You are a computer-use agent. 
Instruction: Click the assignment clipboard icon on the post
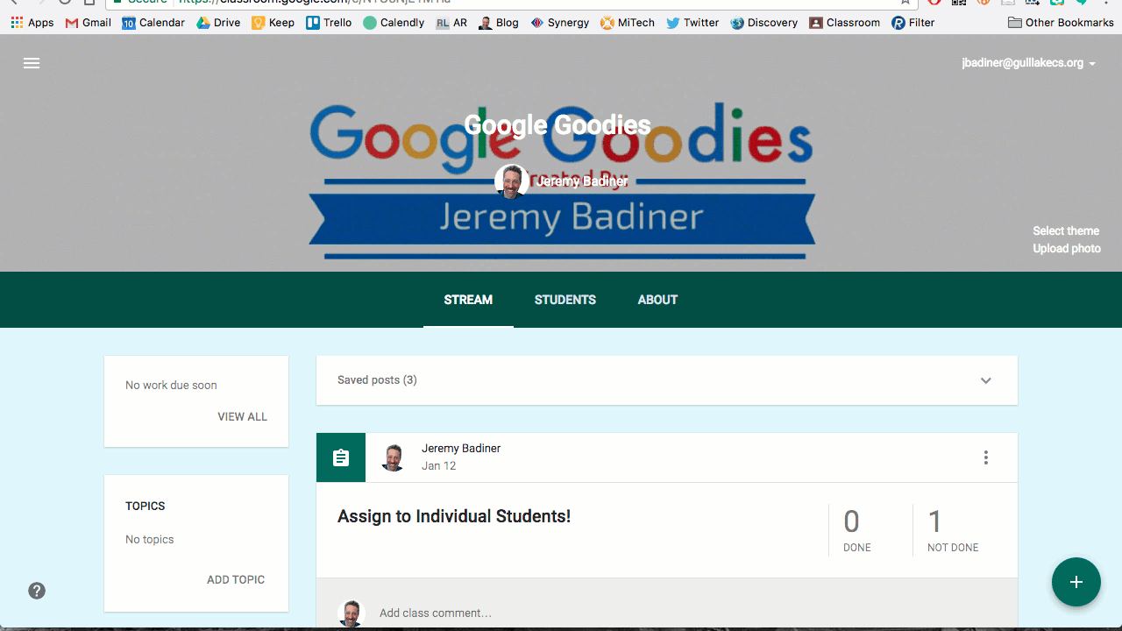(341, 457)
